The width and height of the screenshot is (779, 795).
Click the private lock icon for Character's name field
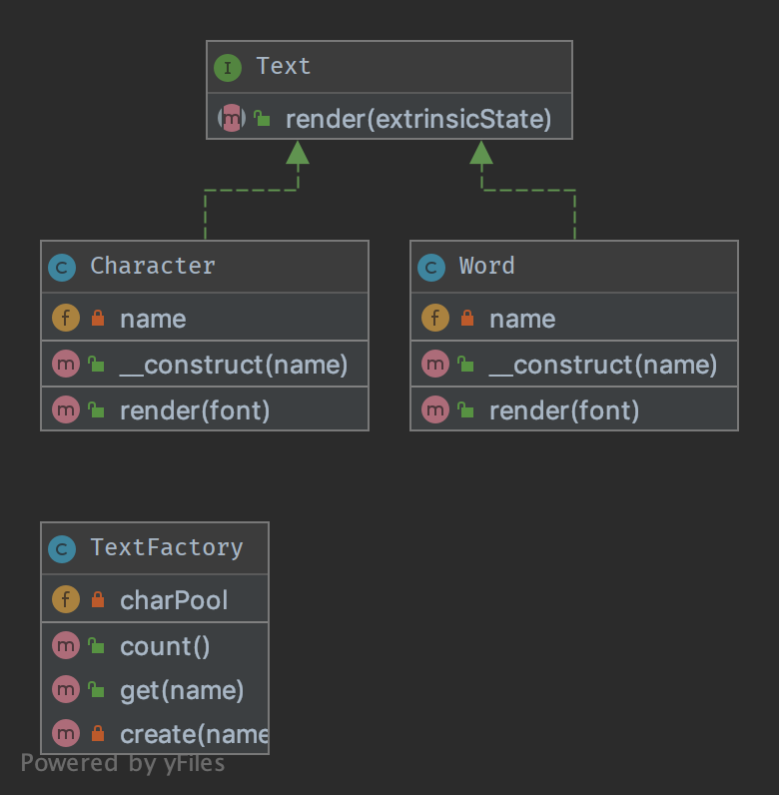[98, 318]
